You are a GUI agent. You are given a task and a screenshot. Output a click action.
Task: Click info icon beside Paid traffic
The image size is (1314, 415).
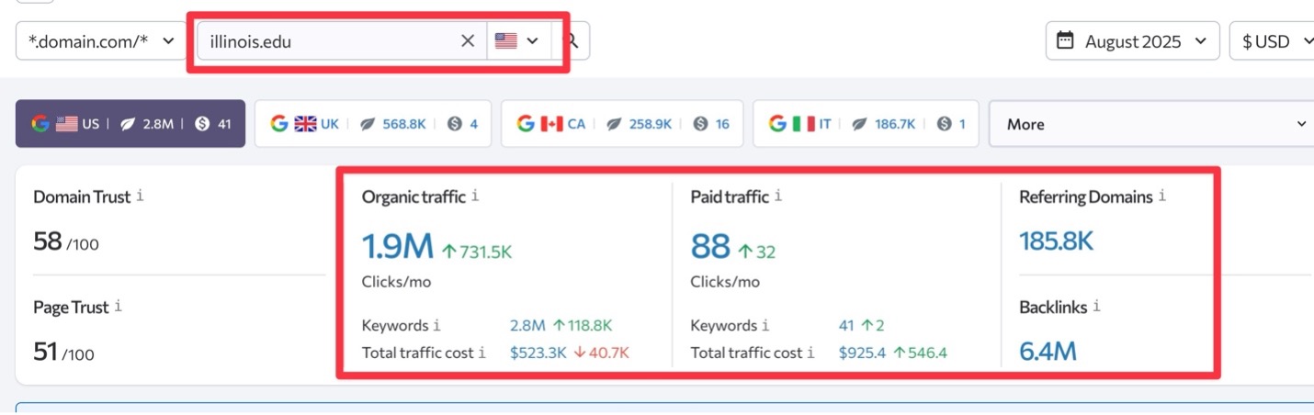tap(778, 196)
